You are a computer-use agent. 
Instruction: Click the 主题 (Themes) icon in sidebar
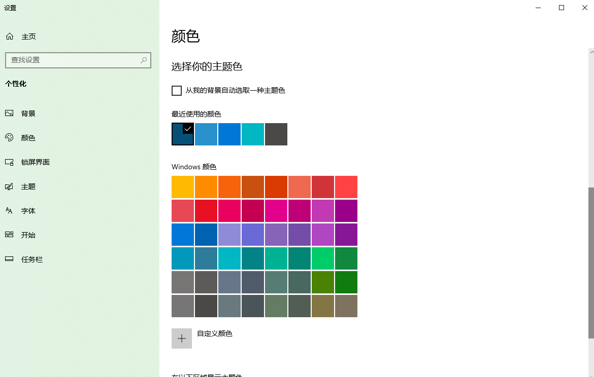pos(10,186)
